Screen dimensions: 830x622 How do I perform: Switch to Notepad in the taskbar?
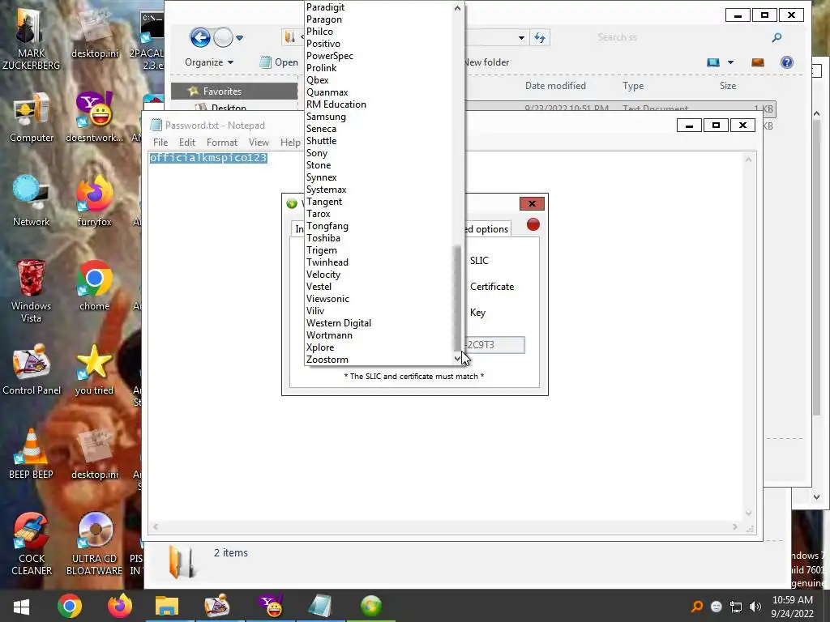tap(319, 606)
